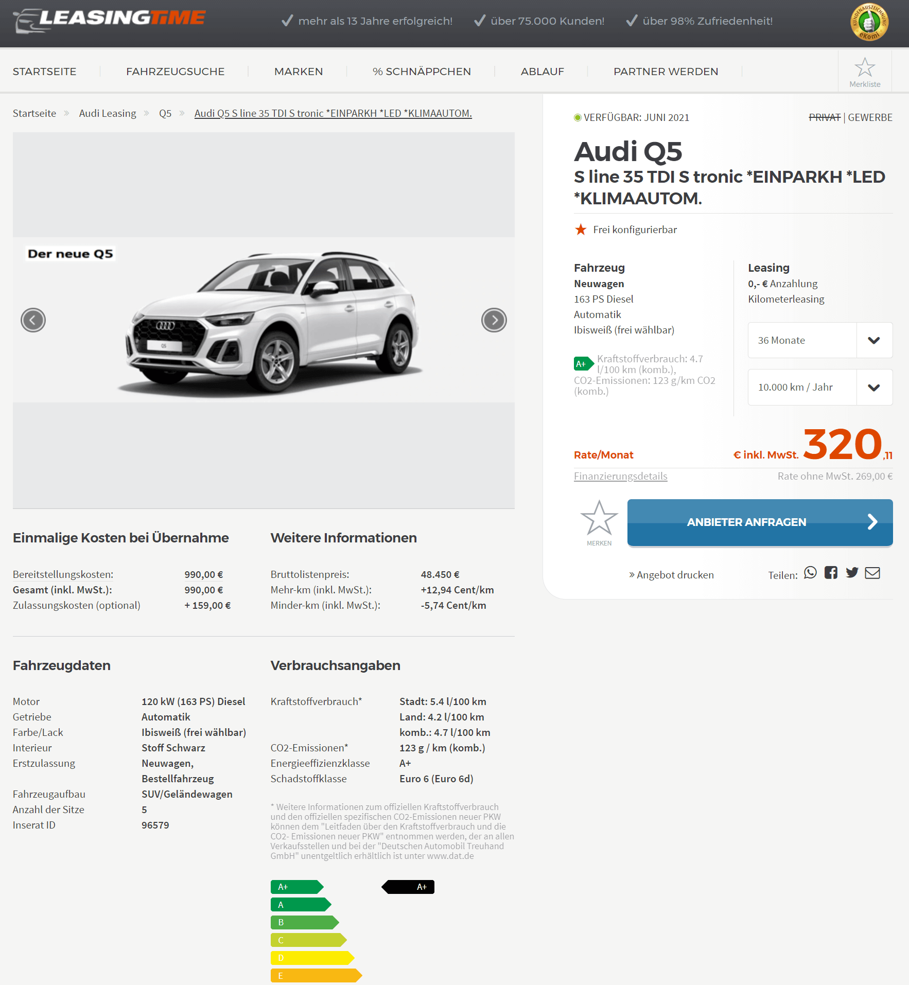Open PARTNER WERDEN menu item
The image size is (909, 985).
point(666,72)
